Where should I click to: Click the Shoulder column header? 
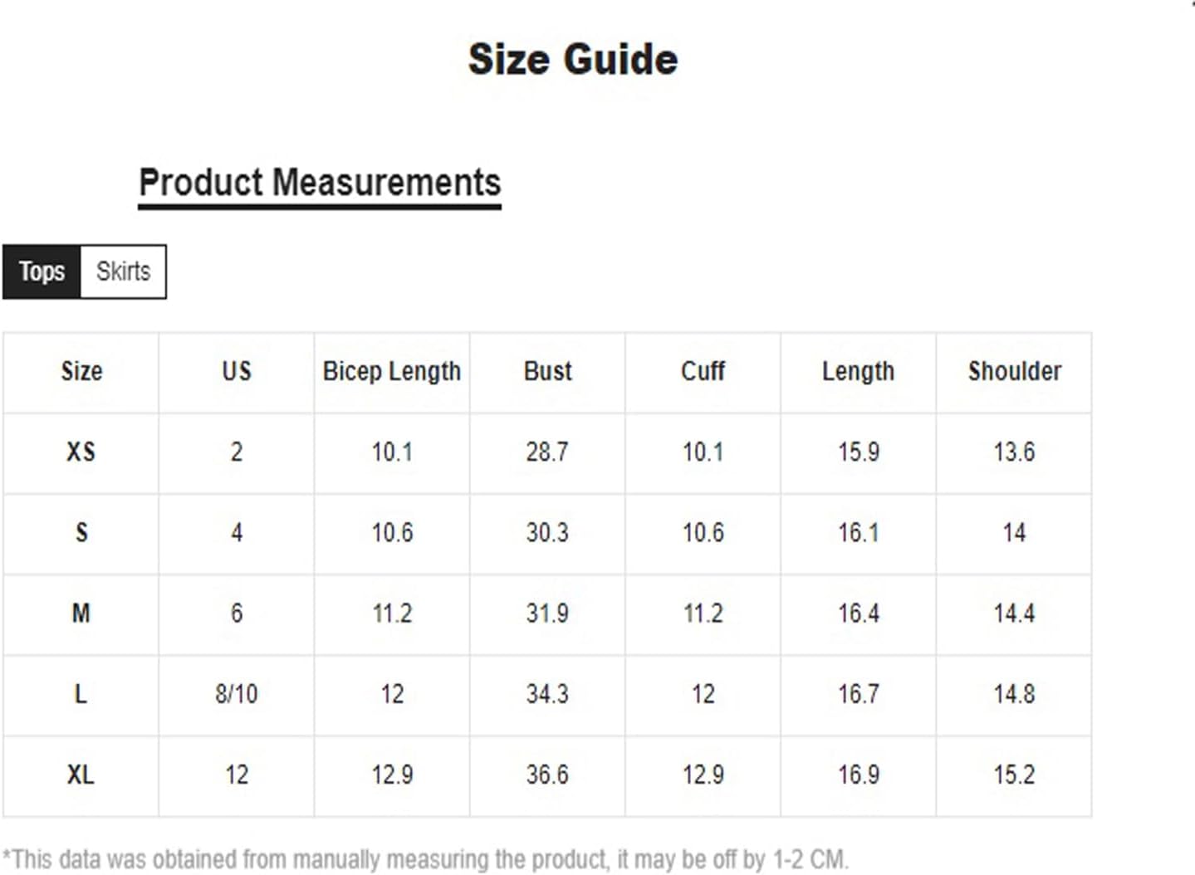pyautogui.click(x=1014, y=371)
